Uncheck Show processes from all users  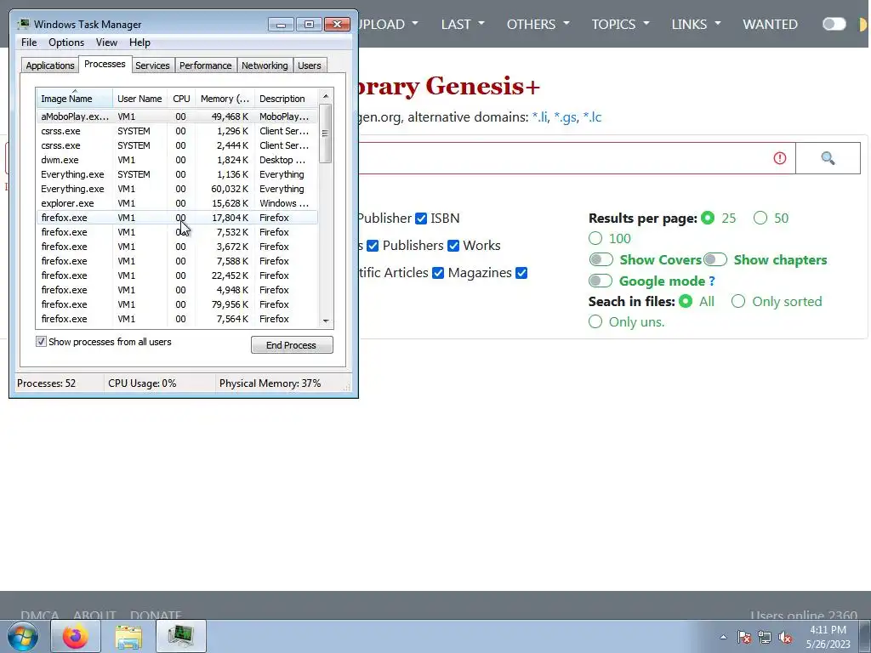41,342
